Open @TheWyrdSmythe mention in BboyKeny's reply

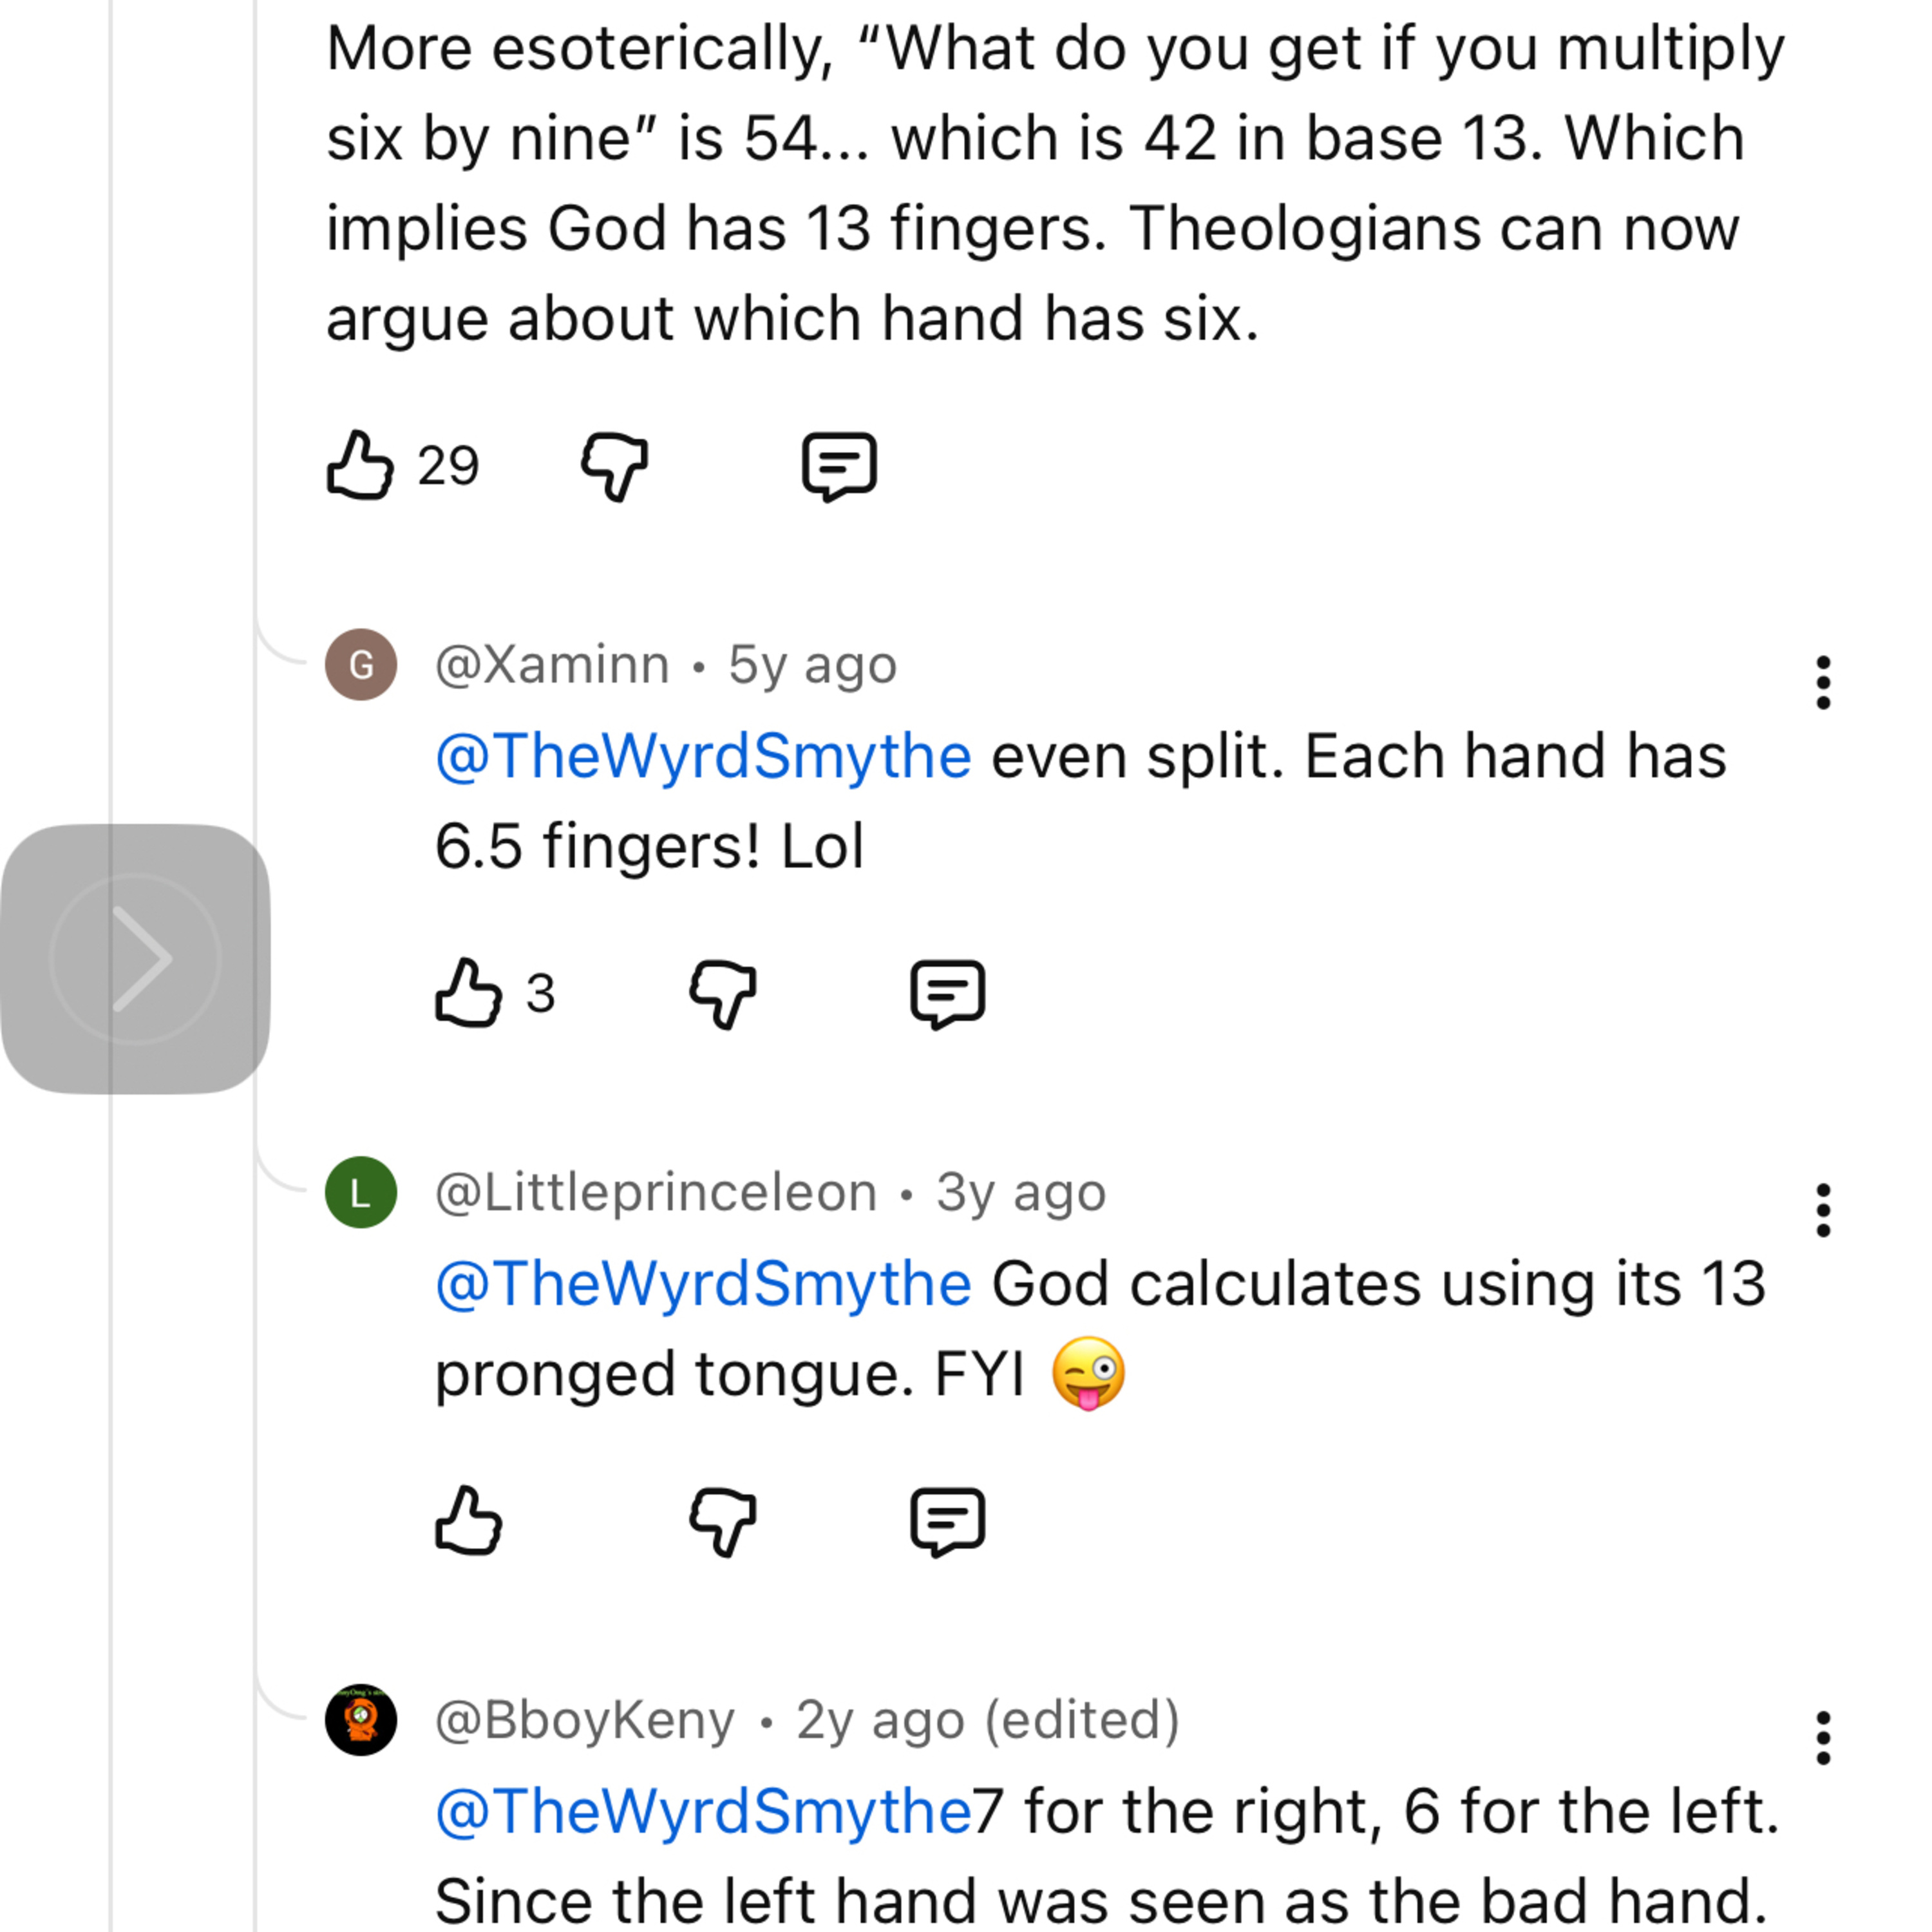pyautogui.click(x=703, y=1811)
